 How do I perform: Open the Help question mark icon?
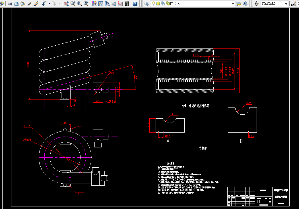coord(135,4)
